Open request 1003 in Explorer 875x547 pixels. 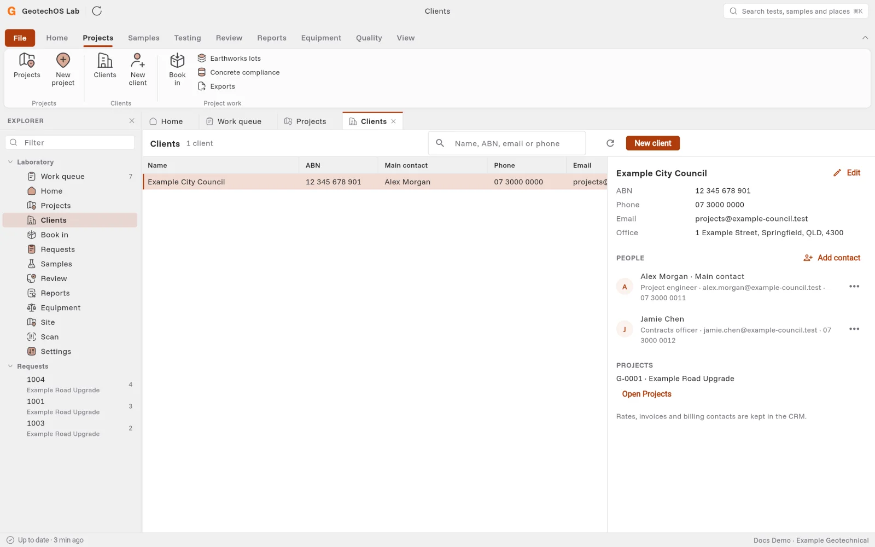pyautogui.click(x=70, y=428)
